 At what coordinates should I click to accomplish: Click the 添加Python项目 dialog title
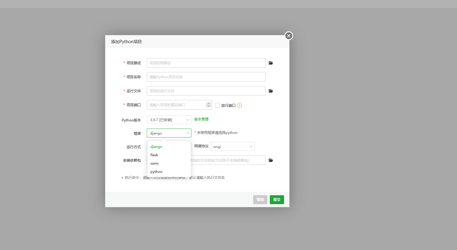127,42
